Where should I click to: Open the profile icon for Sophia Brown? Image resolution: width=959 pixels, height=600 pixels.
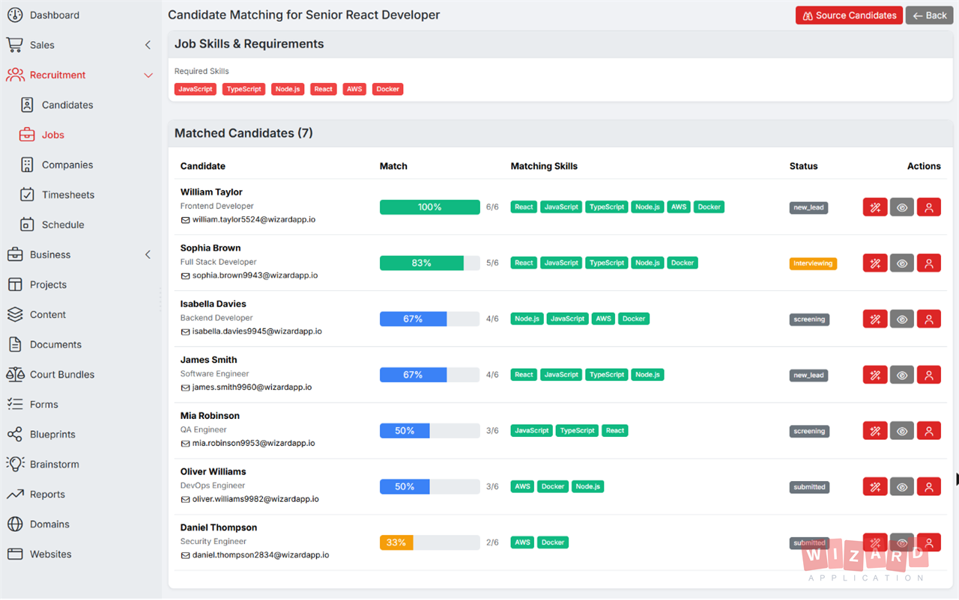point(929,263)
